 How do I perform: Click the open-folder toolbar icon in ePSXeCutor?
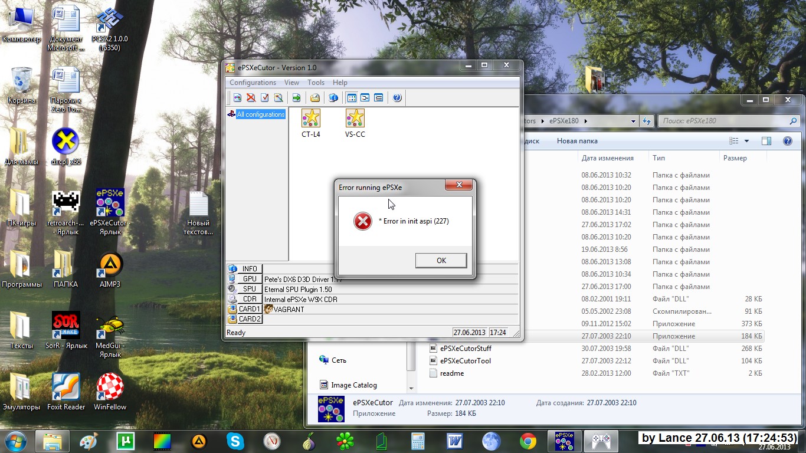point(315,98)
